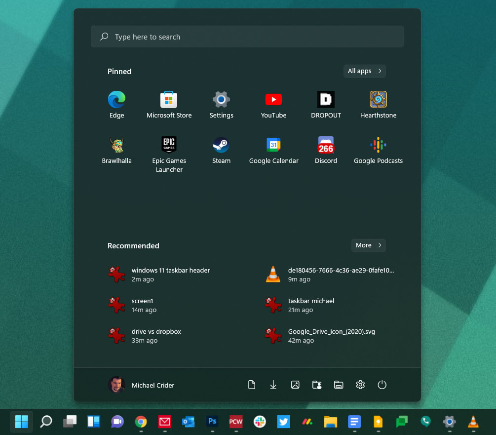Screen dimensions: 496x435
Task: Open the pinned Settings app
Action: click(x=221, y=105)
